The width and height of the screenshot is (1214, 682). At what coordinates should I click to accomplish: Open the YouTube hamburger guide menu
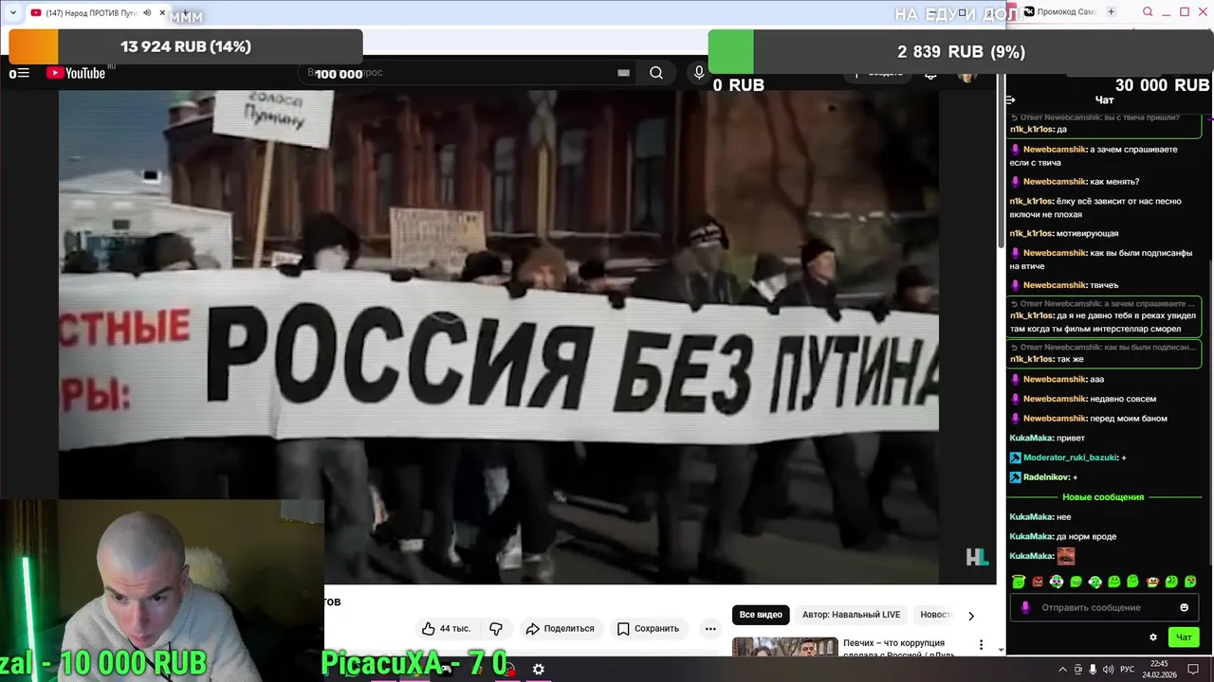click(23, 73)
